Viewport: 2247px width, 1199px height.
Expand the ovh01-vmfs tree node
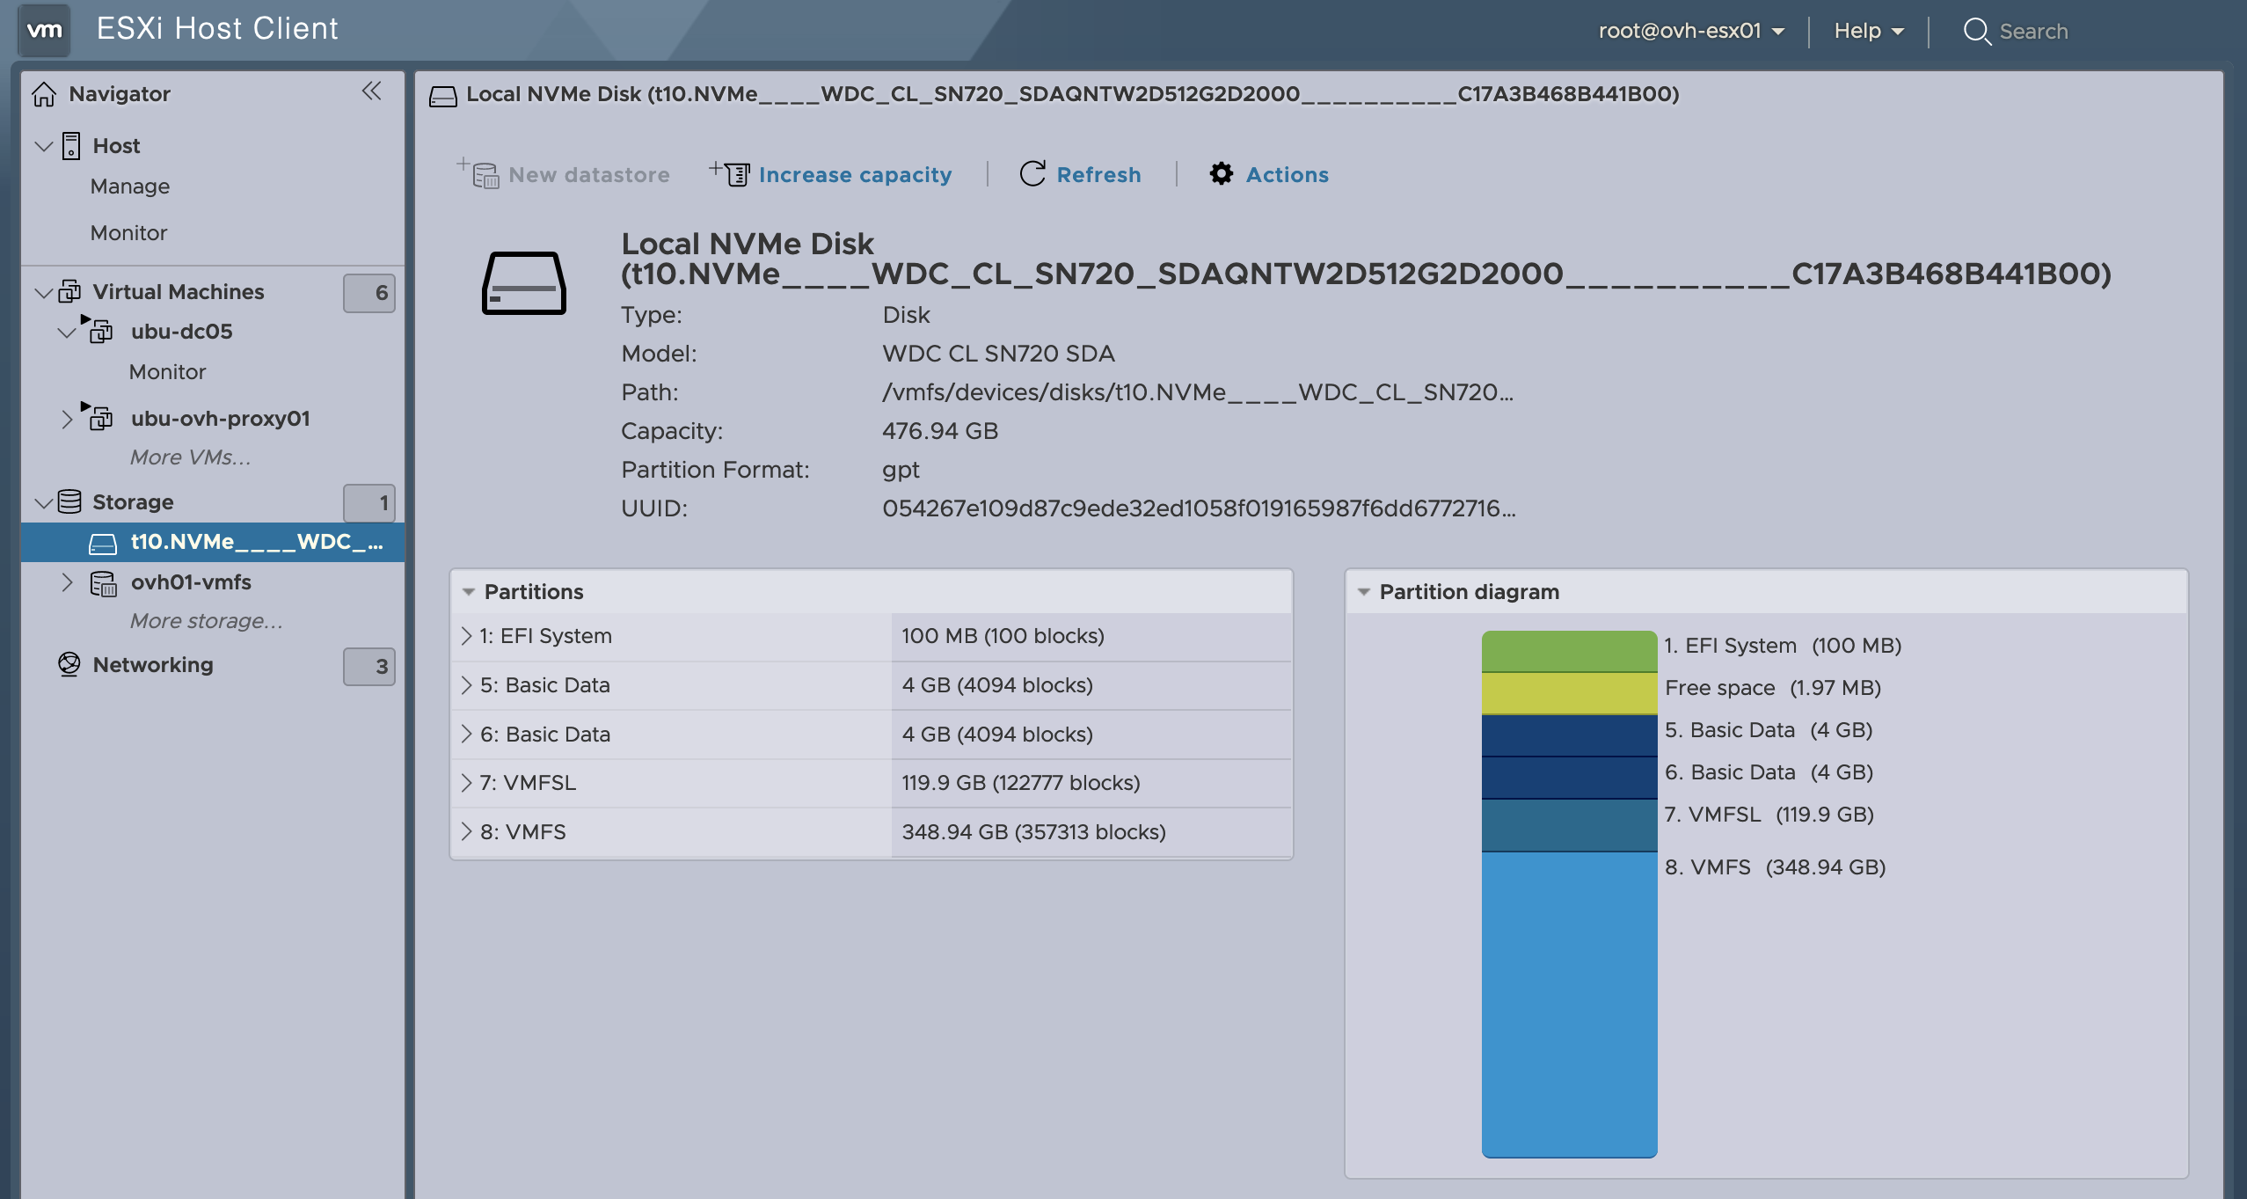(x=67, y=582)
